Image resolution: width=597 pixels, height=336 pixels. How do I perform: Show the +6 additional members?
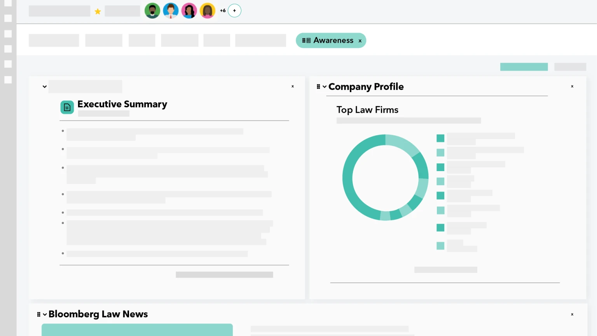coord(223,10)
